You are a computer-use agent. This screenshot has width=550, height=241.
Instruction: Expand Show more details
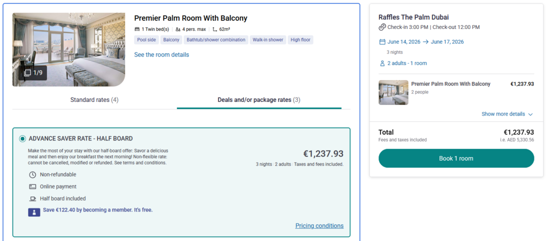[x=503, y=114]
